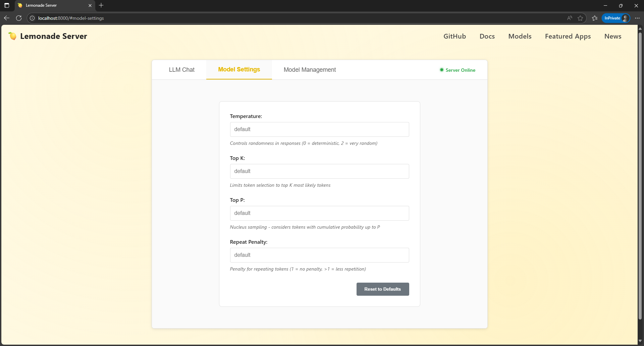The image size is (644, 346).
Task: Click the Top P label
Action: click(x=237, y=200)
